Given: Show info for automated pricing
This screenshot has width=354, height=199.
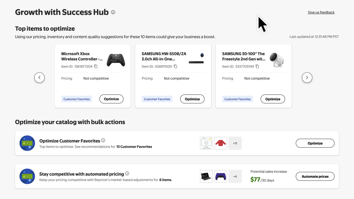Looking at the screenshot, I should 127,174.
